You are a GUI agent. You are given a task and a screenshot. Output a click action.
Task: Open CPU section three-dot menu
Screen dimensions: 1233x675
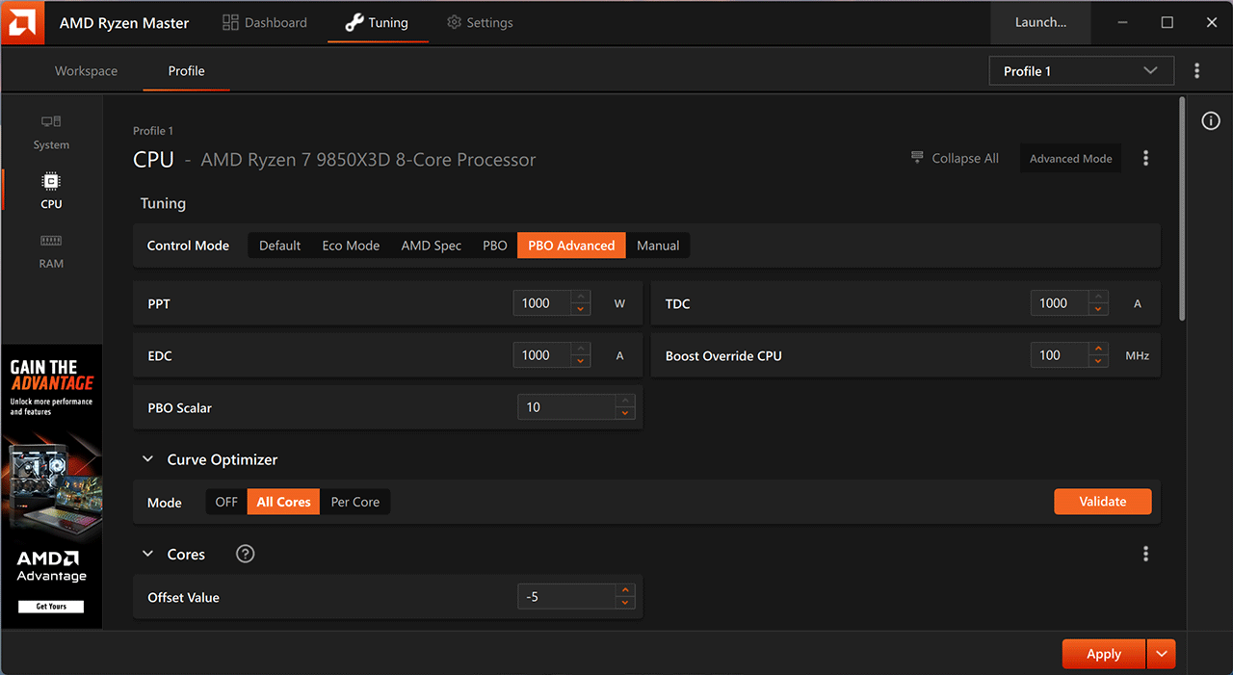coord(1145,159)
